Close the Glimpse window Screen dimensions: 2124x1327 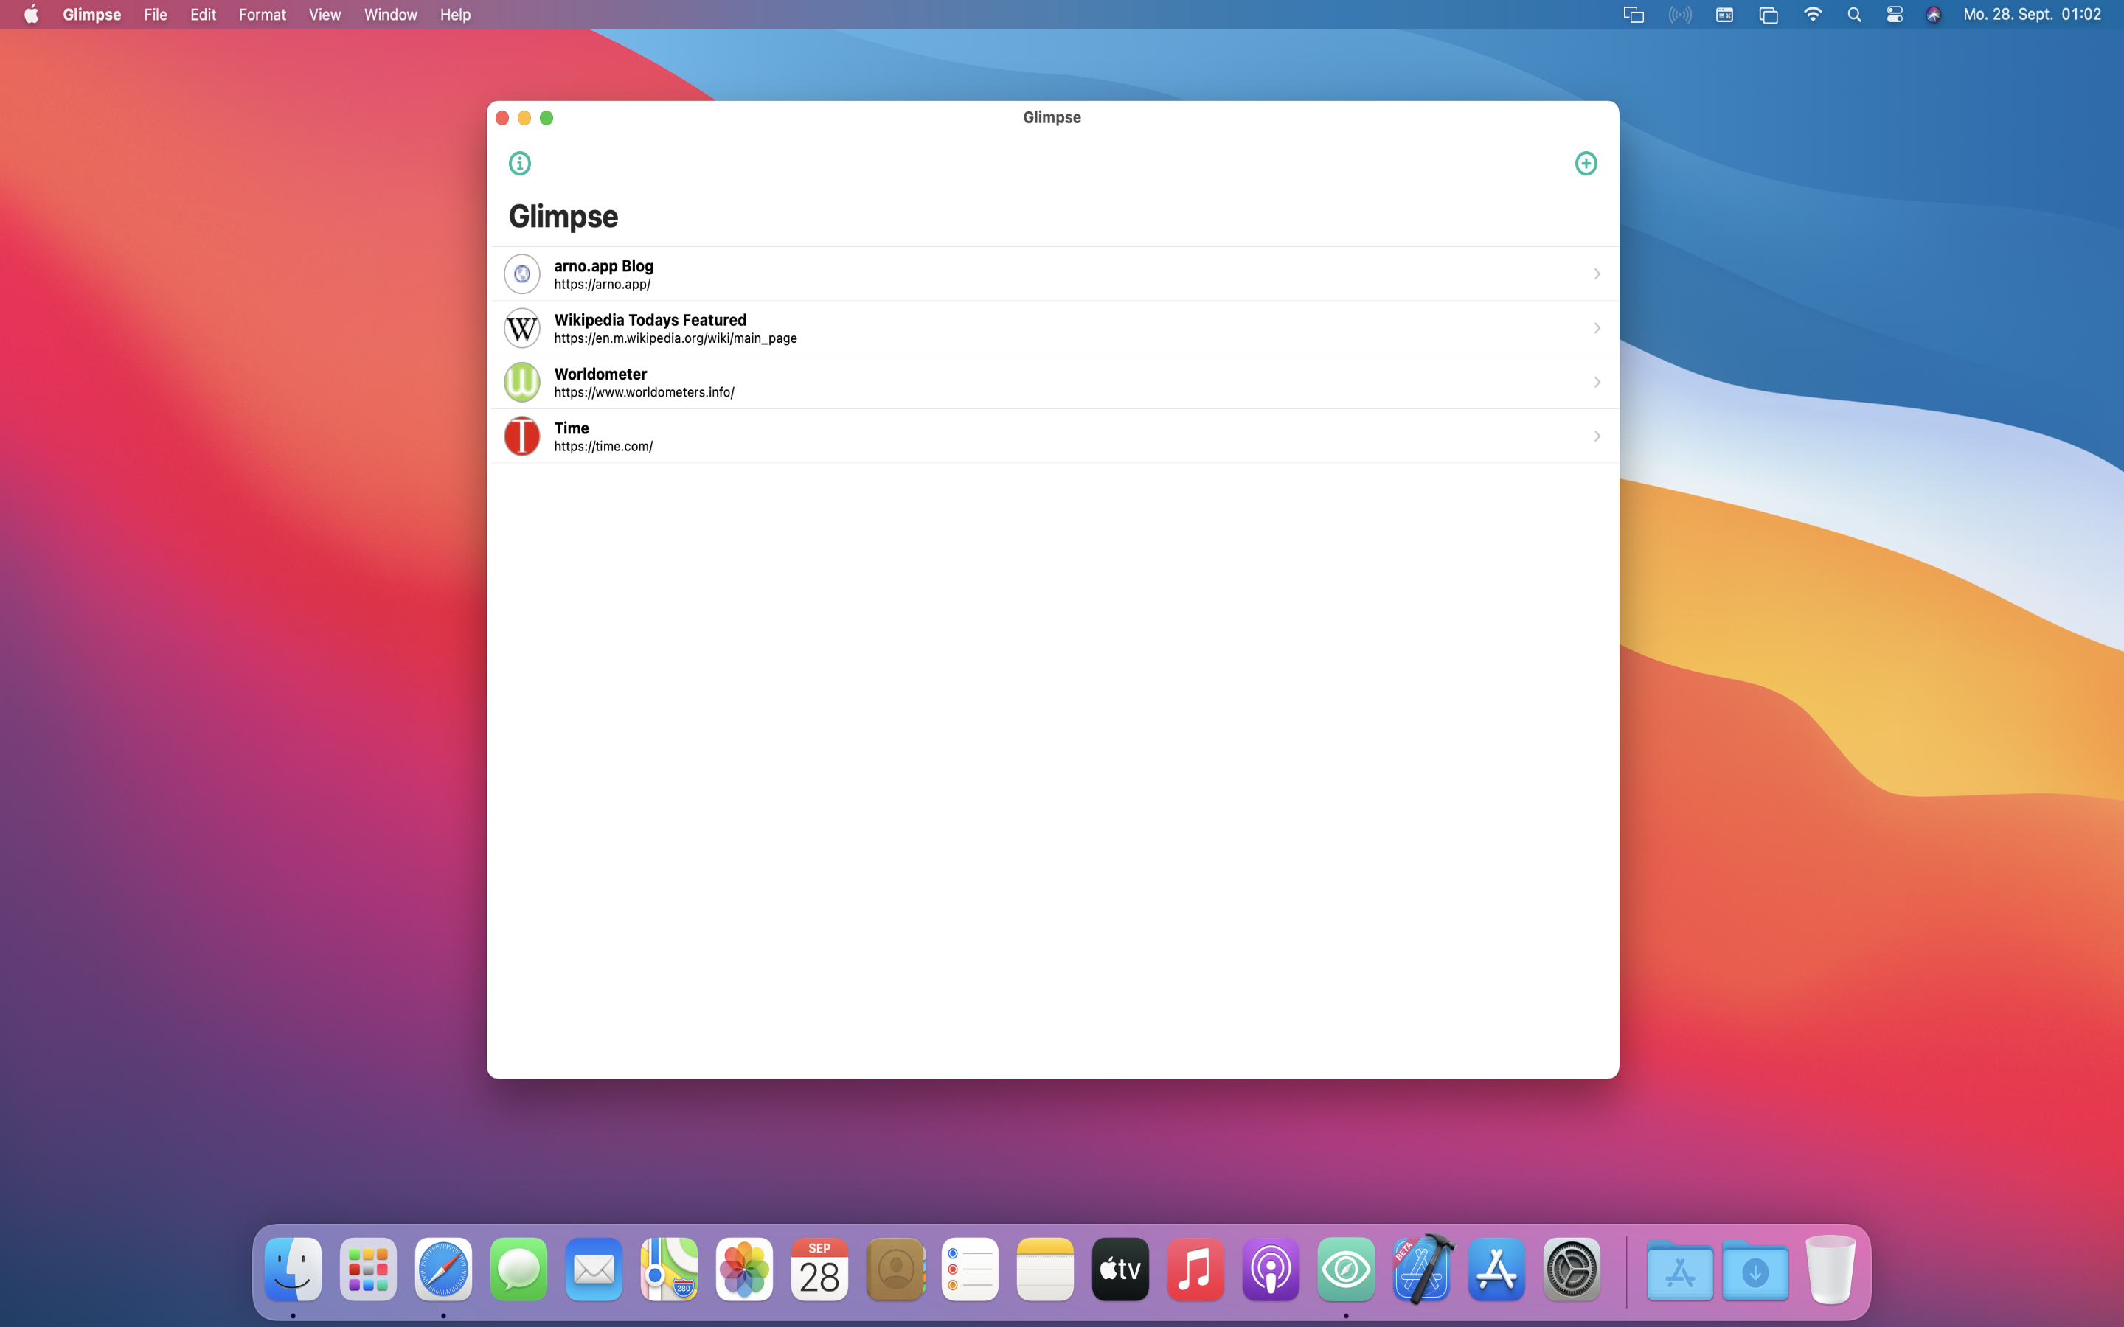pos(502,118)
